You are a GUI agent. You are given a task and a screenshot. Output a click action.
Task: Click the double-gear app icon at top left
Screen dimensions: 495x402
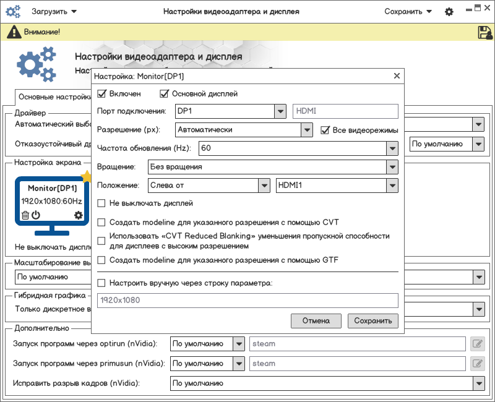(x=13, y=12)
